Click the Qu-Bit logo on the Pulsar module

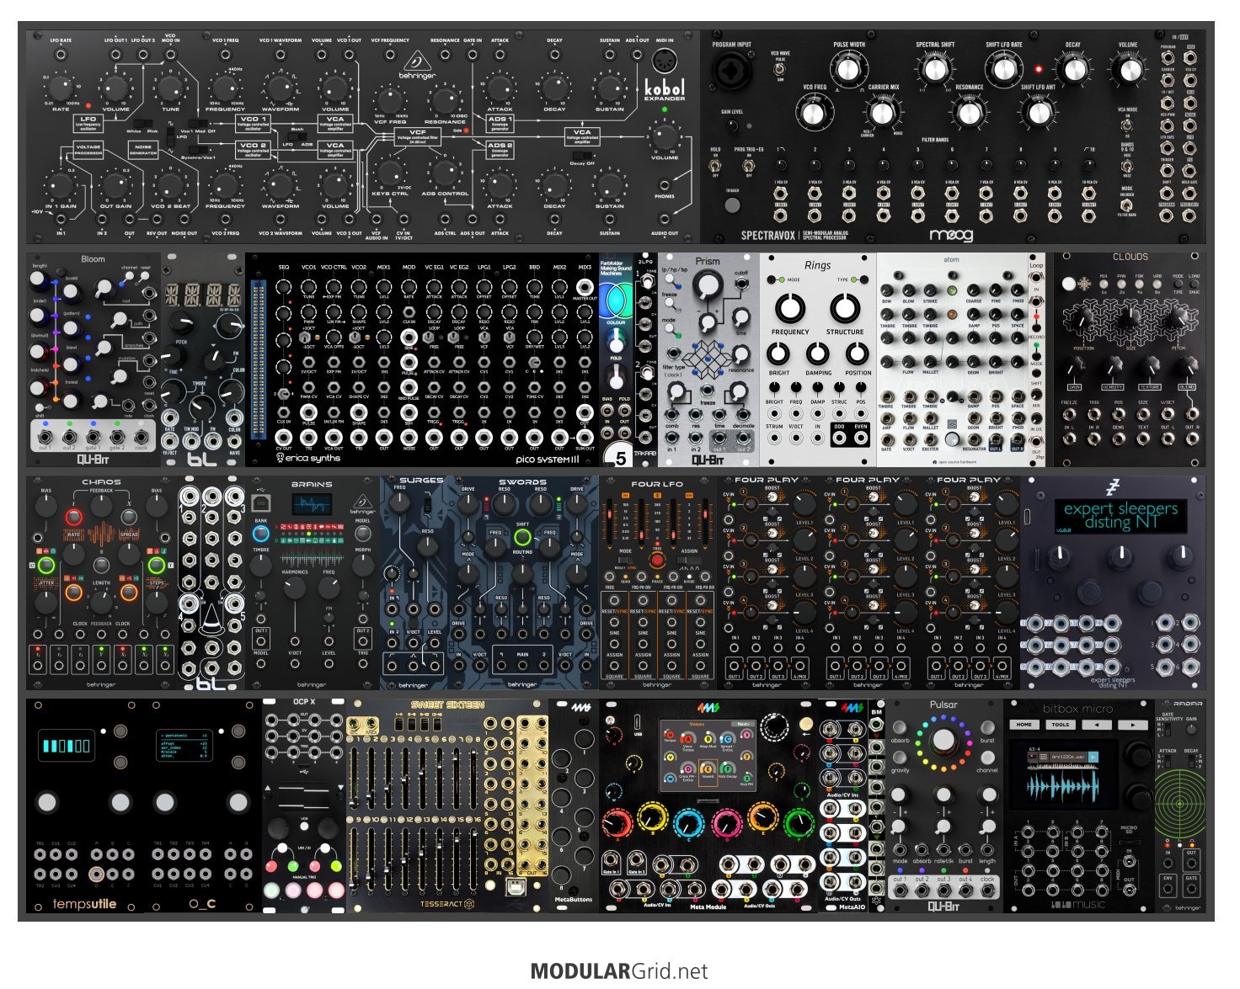coord(943,906)
